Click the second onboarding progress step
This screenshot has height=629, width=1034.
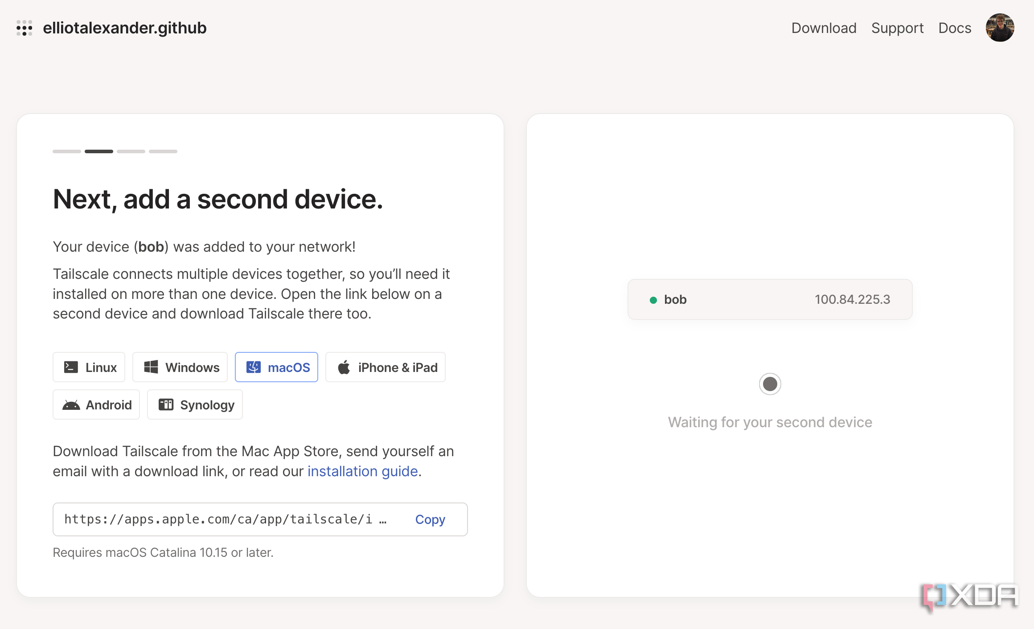(99, 151)
